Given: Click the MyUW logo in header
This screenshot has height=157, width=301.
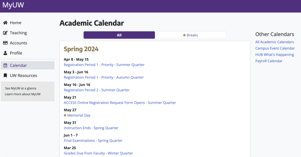Looking at the screenshot, I should click(13, 5).
